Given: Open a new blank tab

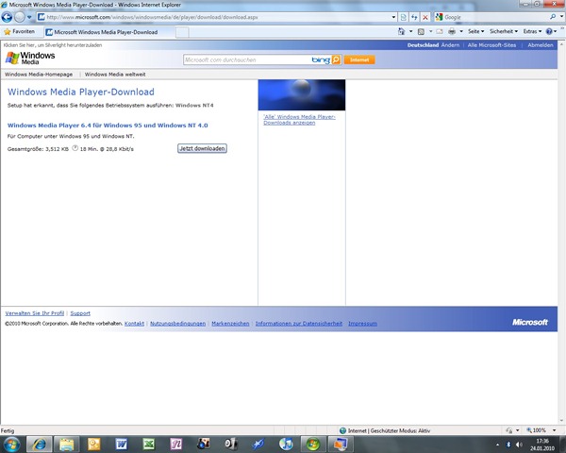Looking at the screenshot, I should pos(182,32).
